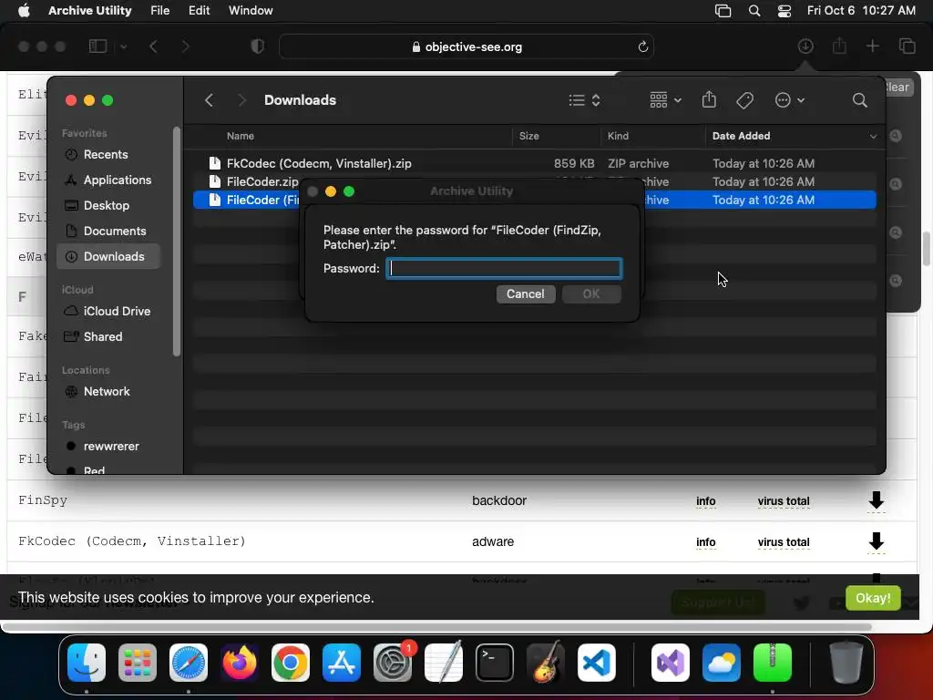Image resolution: width=933 pixels, height=700 pixels.
Task: Select FkCodec (Codecm, Vinstaller).zip file
Action: pos(534,164)
